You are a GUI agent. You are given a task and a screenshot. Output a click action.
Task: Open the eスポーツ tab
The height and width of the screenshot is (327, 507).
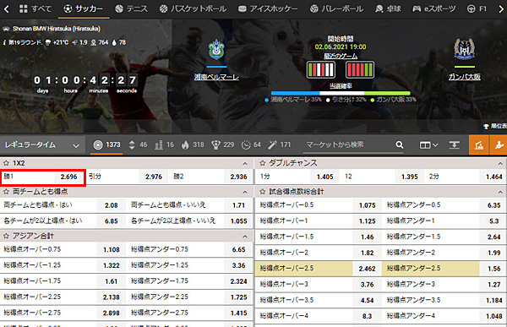click(434, 8)
